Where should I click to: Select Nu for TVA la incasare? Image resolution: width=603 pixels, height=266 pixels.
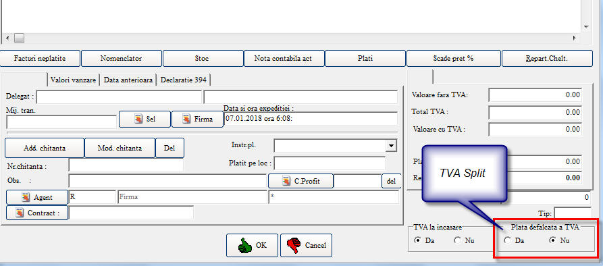[x=458, y=240]
